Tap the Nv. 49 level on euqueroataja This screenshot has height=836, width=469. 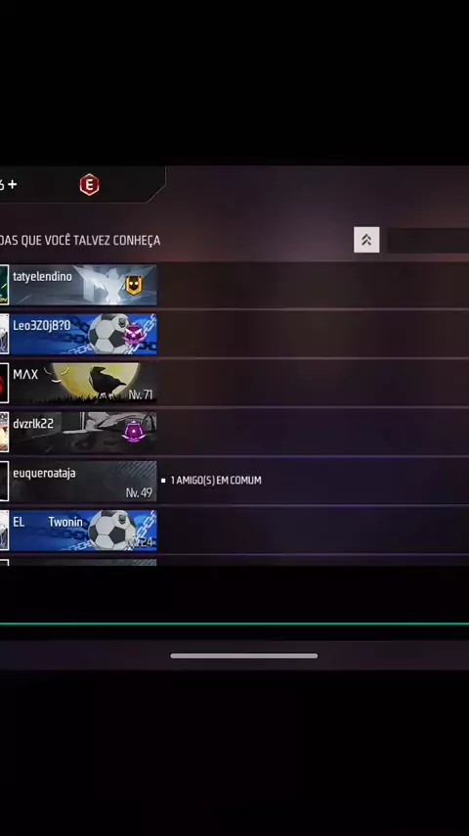(139, 493)
